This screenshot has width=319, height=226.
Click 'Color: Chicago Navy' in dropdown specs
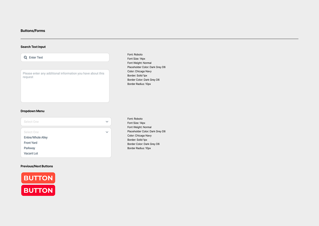pos(140,136)
